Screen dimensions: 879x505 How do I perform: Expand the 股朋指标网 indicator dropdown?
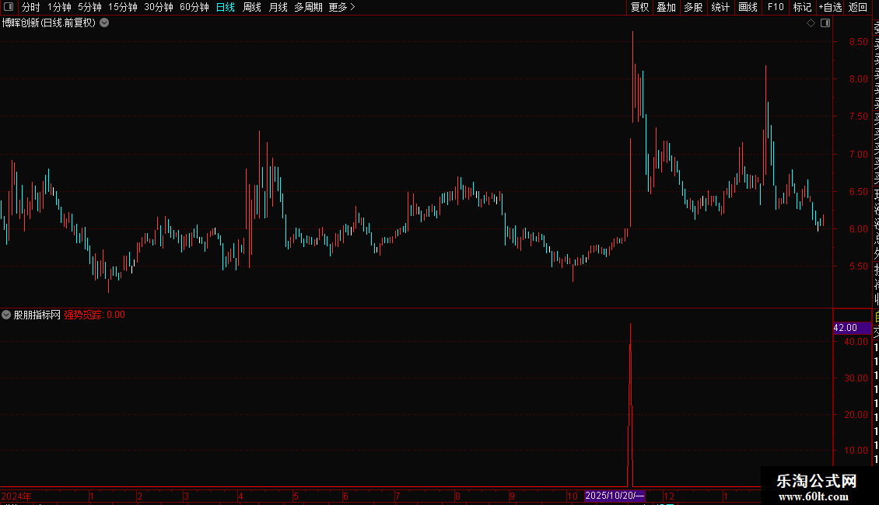(x=6, y=315)
